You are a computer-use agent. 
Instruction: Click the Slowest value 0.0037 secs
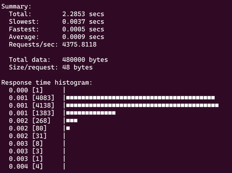[x=83, y=22]
